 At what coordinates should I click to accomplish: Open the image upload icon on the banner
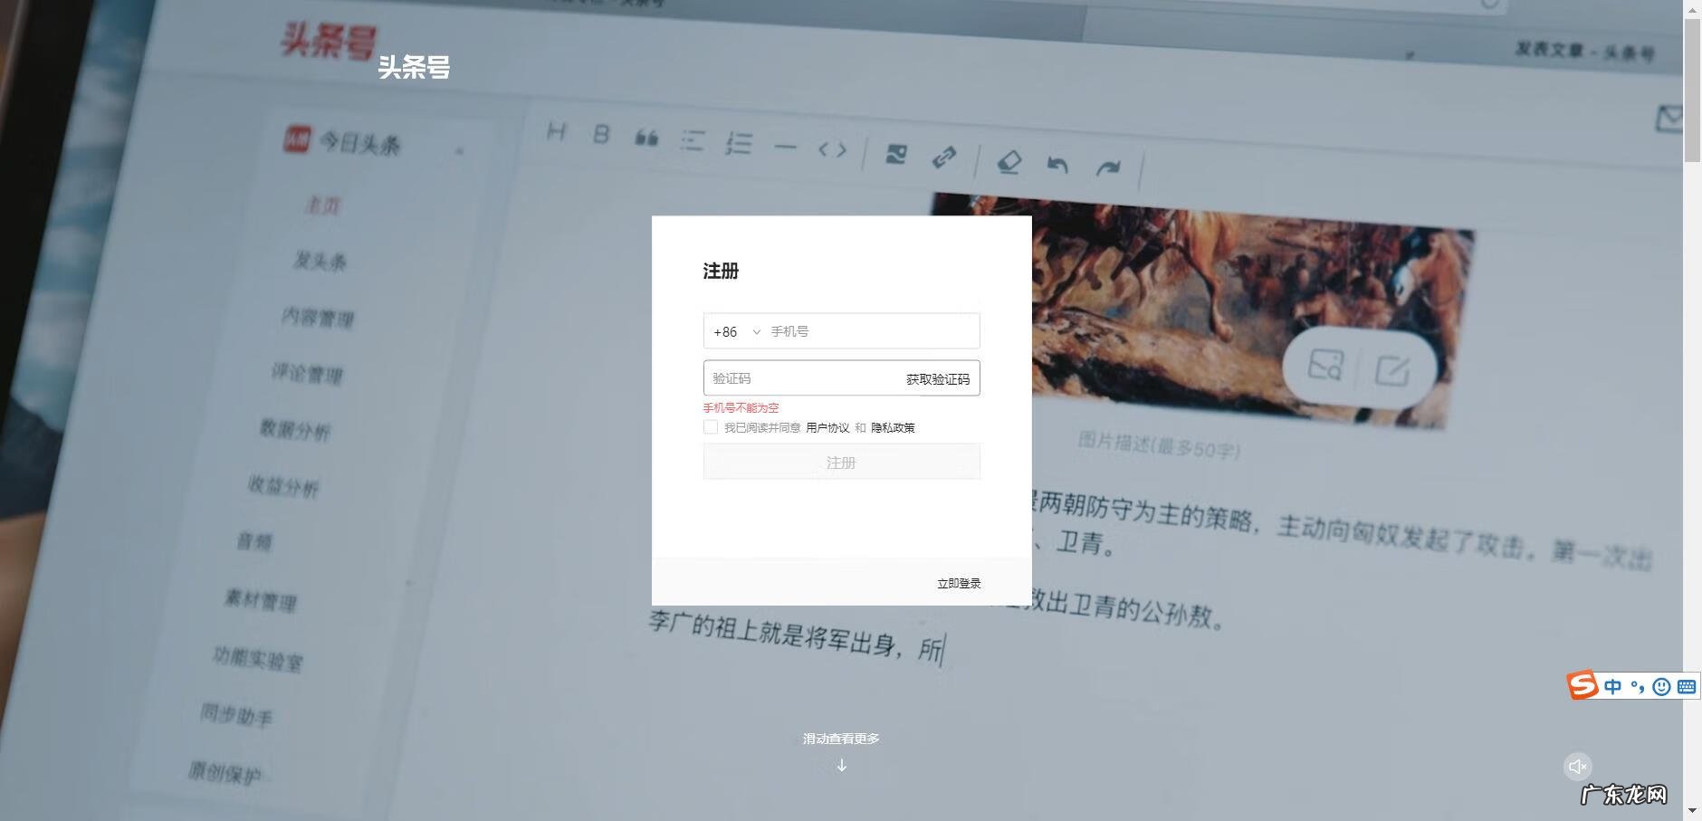point(1324,366)
